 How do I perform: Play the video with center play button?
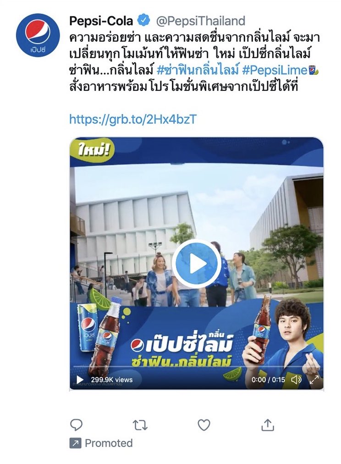click(197, 263)
